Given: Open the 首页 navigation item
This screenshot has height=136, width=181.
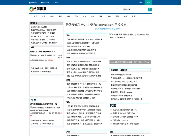Looking at the screenshot, I should point(35,16).
